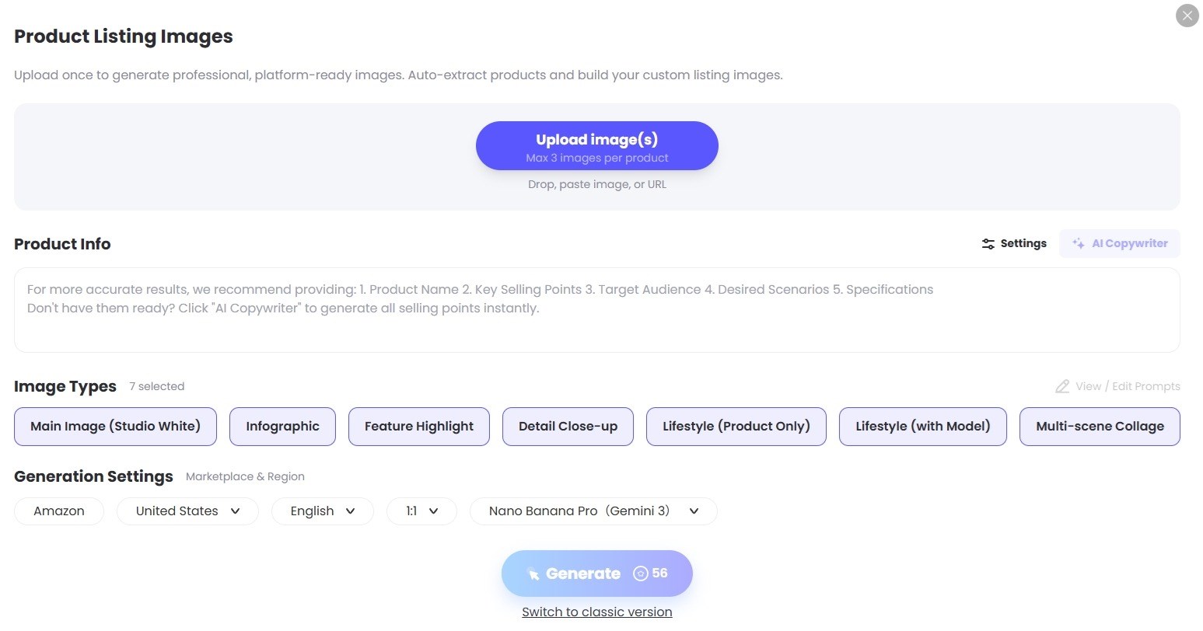Click the pencil icon for View / Edit Prompts
The width and height of the screenshot is (1203, 631).
click(1062, 386)
